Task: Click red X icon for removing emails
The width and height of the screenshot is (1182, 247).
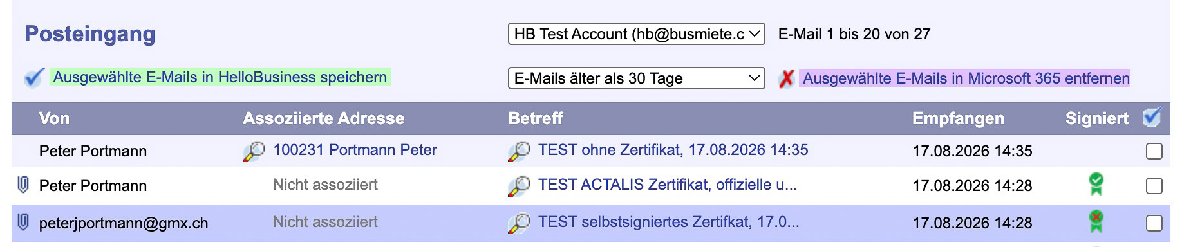Action: pyautogui.click(x=786, y=79)
